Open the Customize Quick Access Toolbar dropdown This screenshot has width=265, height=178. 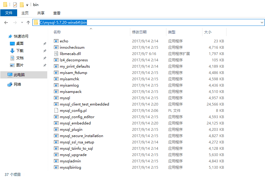point(27,5)
